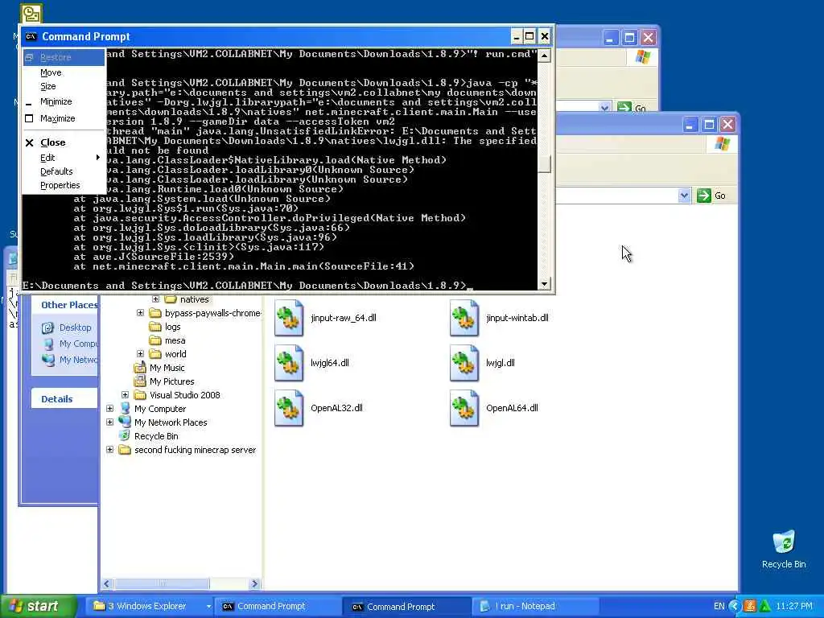Click the 11:27 PM clock
The image size is (824, 618).
click(794, 607)
